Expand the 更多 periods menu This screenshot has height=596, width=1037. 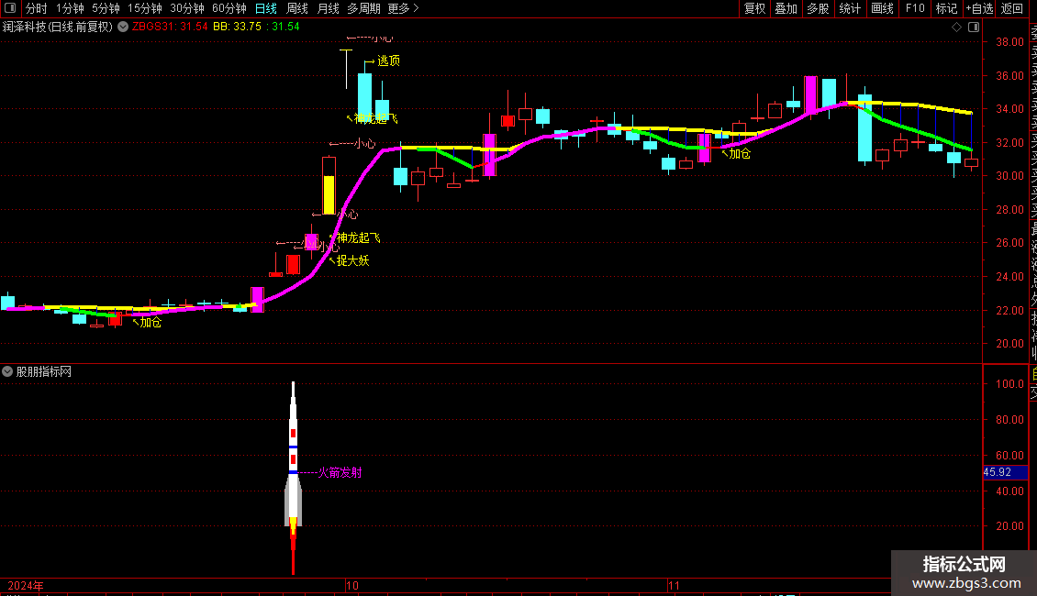coord(403,8)
